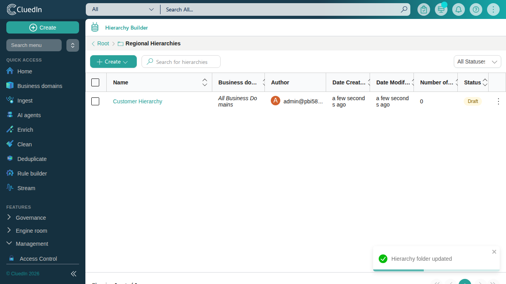
Task: Sort by Number of column
Action: click(456, 82)
